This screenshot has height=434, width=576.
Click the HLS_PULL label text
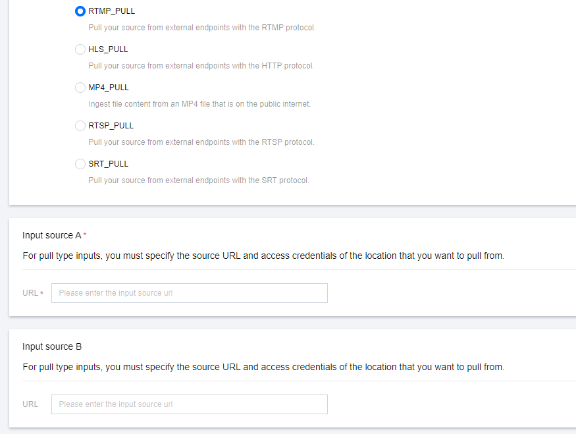(x=108, y=49)
